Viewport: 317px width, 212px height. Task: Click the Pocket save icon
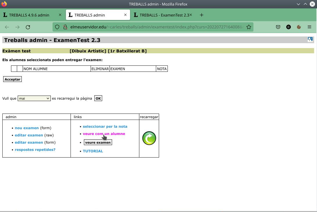(278, 27)
